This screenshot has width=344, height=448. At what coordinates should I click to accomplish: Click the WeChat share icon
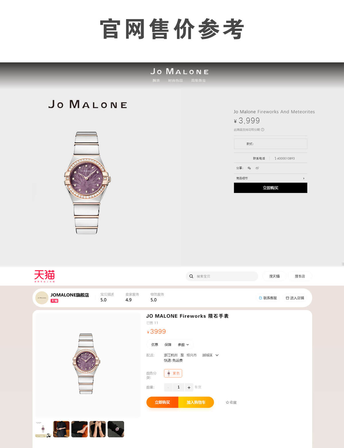tap(249, 168)
